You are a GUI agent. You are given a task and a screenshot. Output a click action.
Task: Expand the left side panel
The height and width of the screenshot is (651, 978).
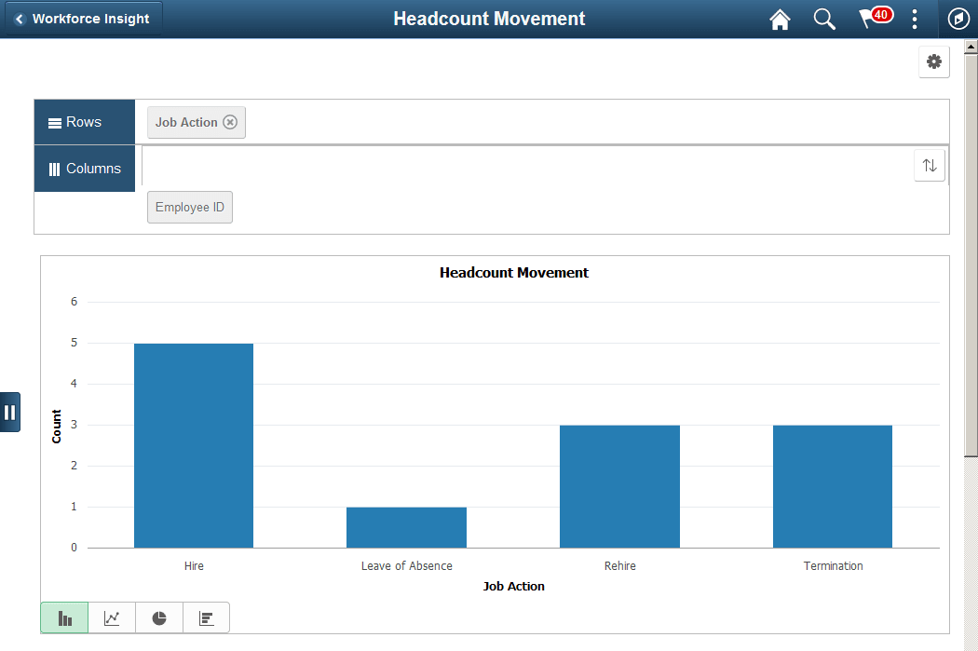pyautogui.click(x=10, y=412)
